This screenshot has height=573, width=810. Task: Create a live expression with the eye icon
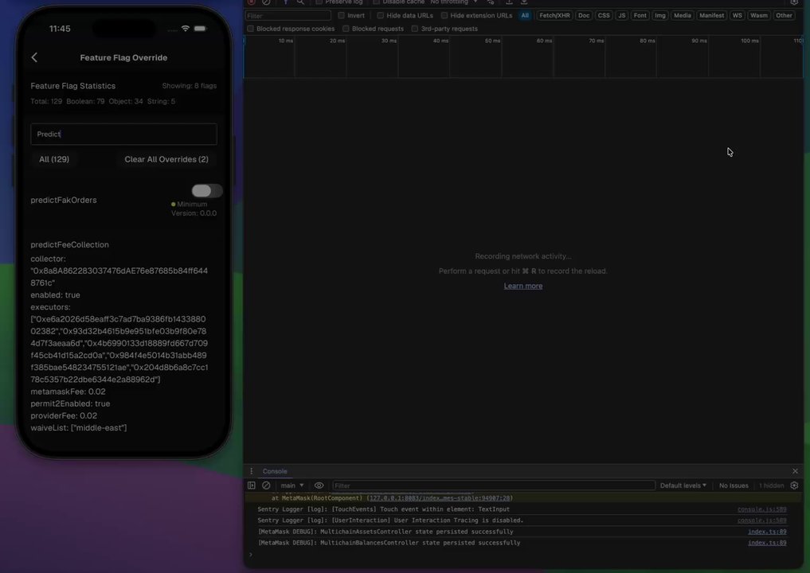319,485
